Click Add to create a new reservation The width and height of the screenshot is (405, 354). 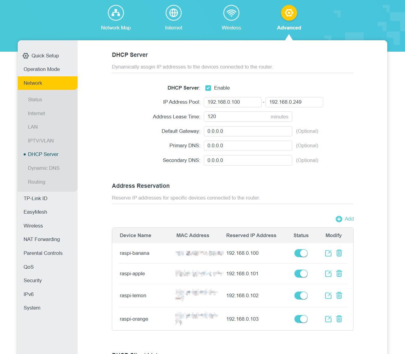[345, 219]
